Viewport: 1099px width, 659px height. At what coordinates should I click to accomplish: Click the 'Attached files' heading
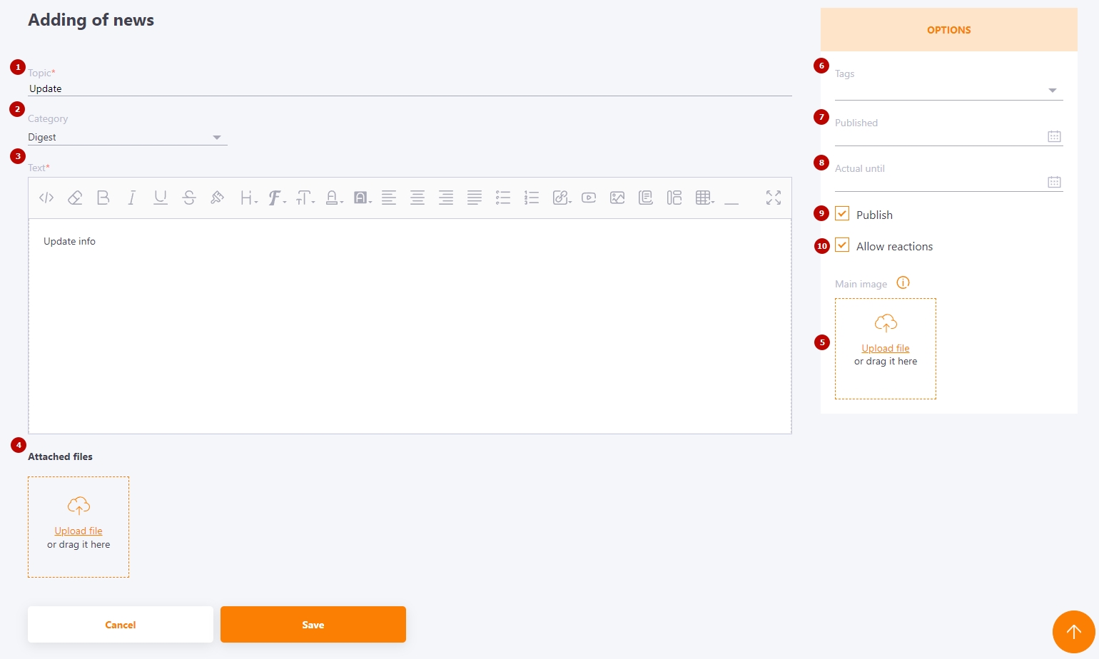click(60, 456)
